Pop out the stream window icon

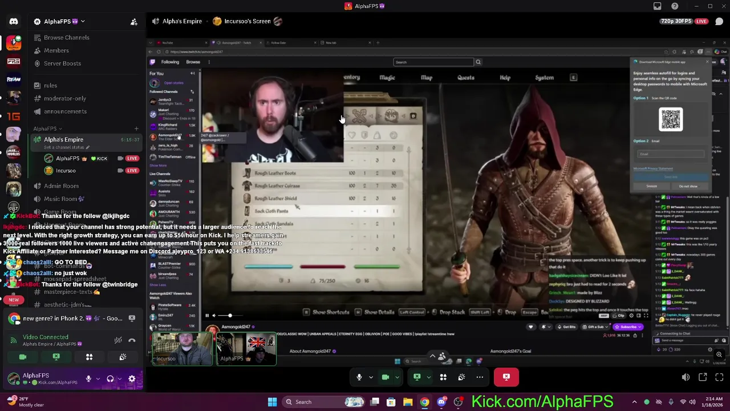(703, 377)
